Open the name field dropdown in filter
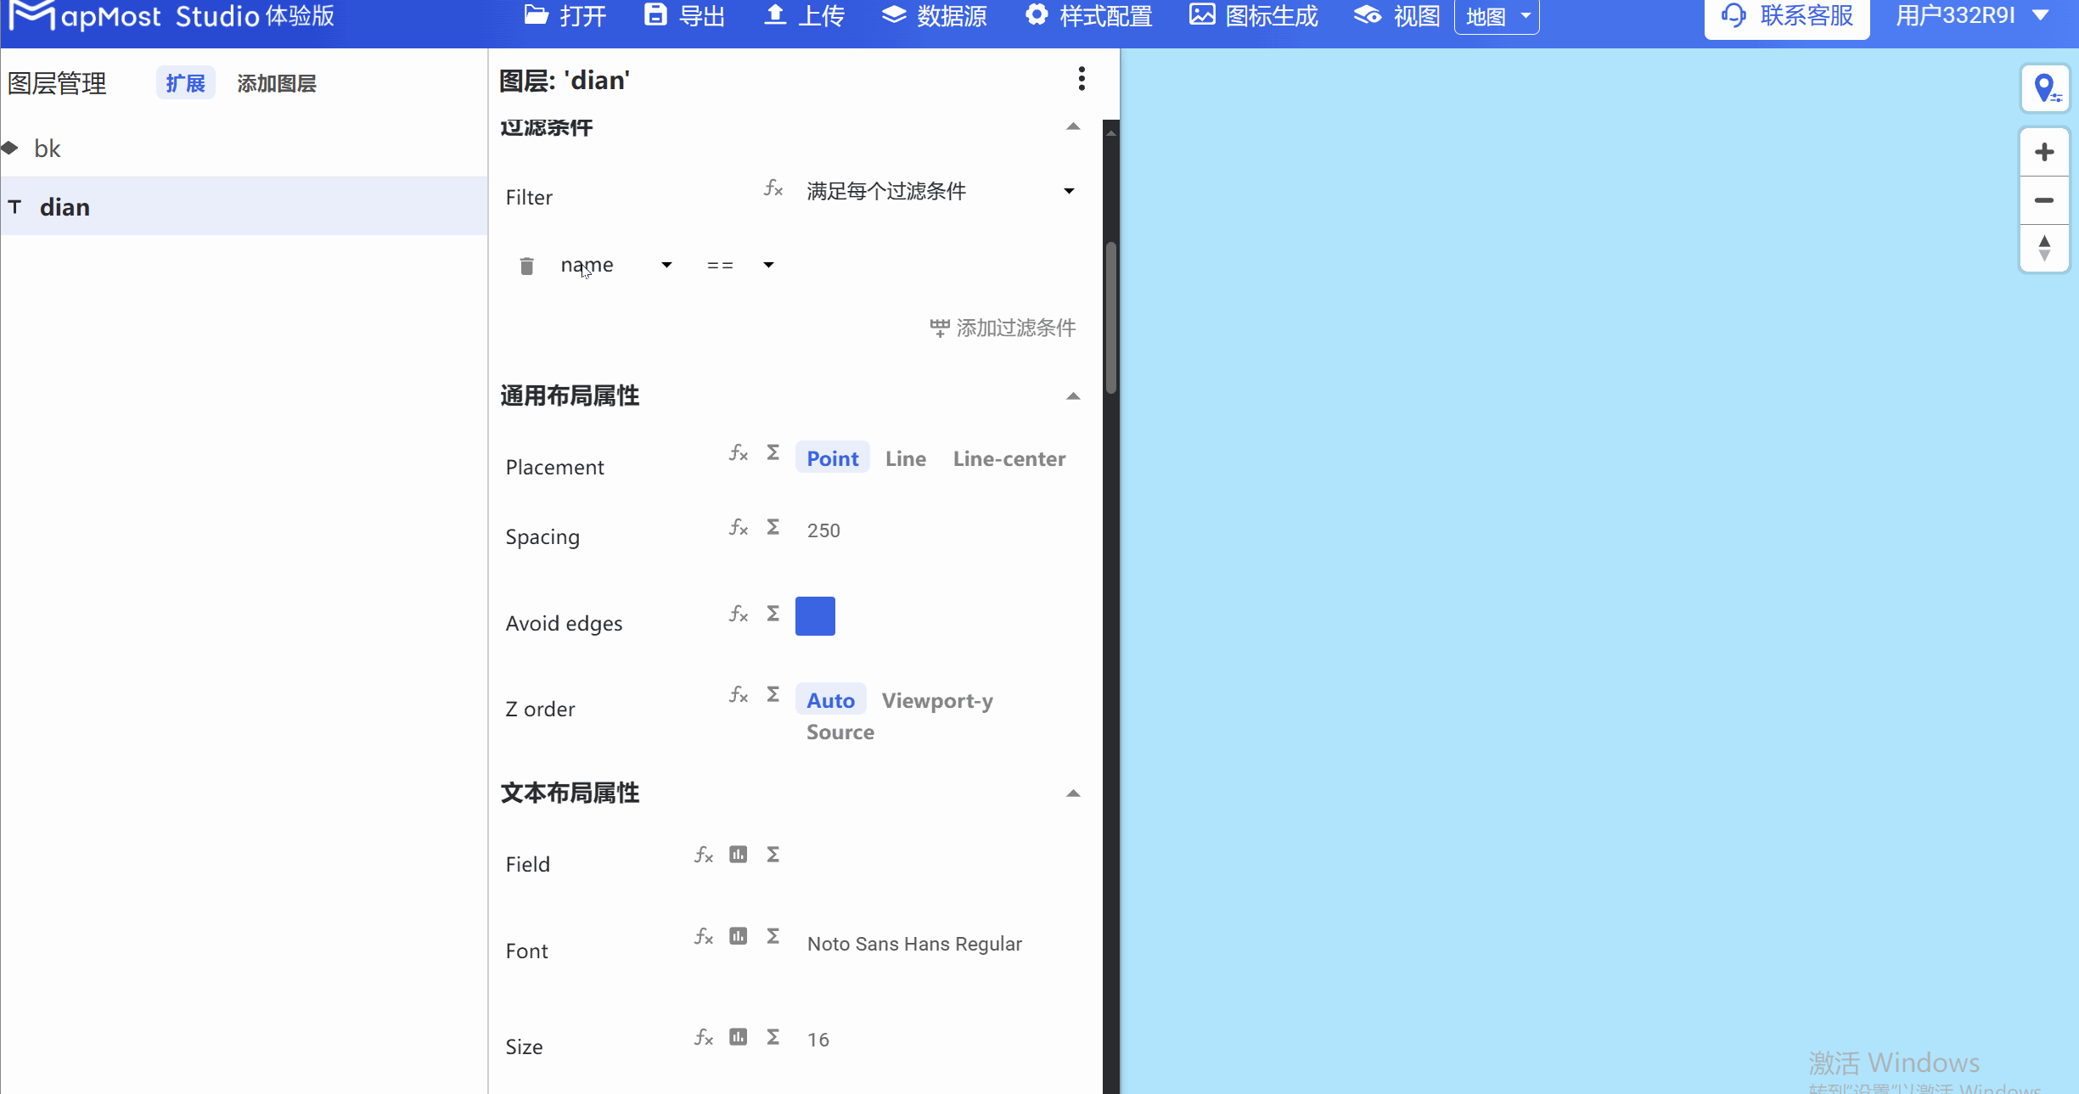Screen dimensions: 2079x1094 [x=666, y=265]
